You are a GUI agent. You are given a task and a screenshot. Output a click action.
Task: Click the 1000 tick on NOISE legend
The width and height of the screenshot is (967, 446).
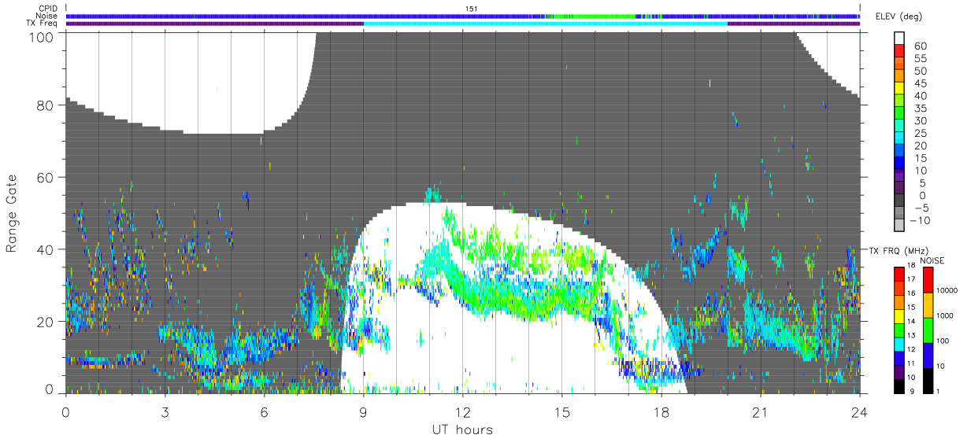tap(946, 315)
